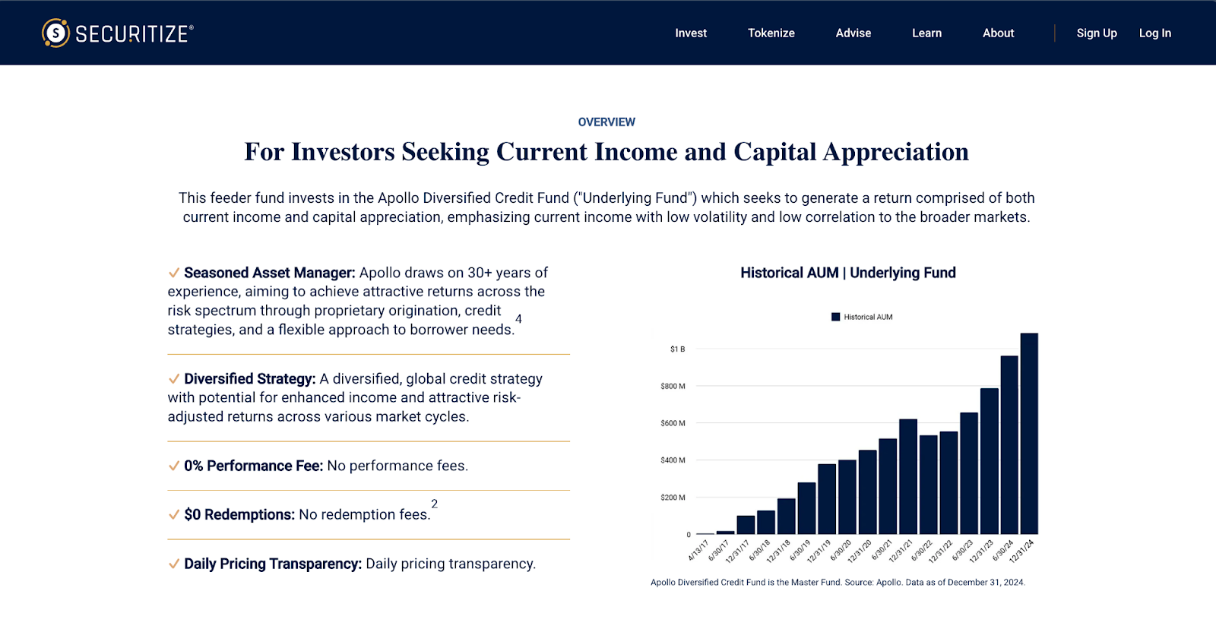Image resolution: width=1216 pixels, height=629 pixels.
Task: Click the Sign Up link
Action: [x=1097, y=33]
